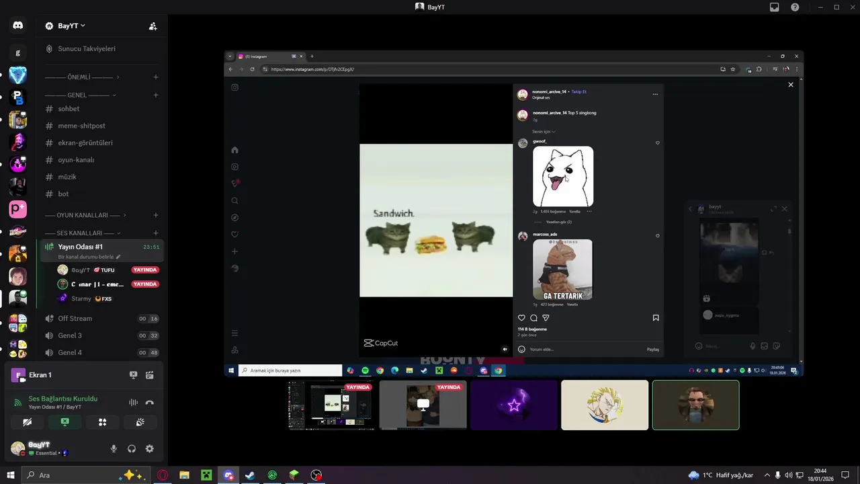The width and height of the screenshot is (860, 484).
Task: Add channel to SES KANALLARI plus icon
Action: [156, 233]
